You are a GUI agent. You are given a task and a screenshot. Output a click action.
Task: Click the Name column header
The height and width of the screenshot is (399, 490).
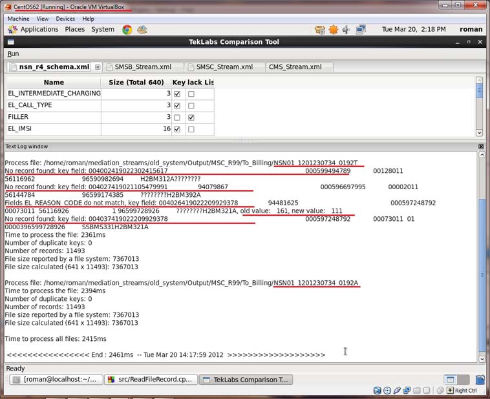54,83
